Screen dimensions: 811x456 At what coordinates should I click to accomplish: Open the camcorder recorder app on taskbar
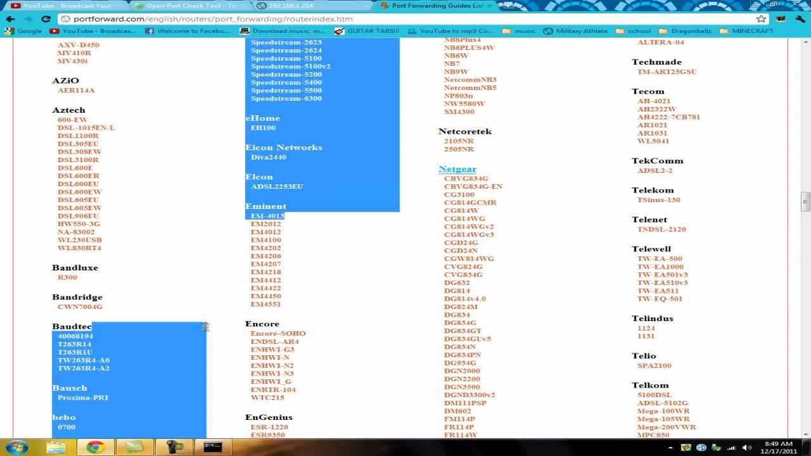click(174, 447)
